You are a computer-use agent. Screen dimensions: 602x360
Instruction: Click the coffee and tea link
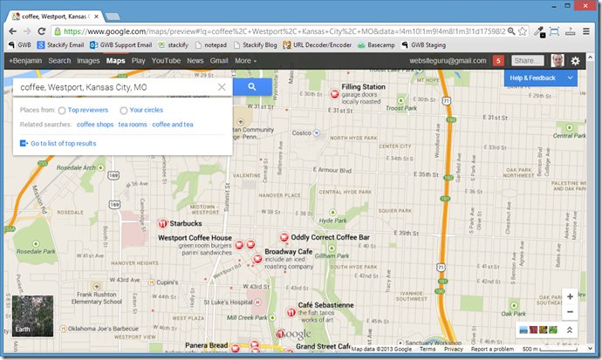coord(173,125)
